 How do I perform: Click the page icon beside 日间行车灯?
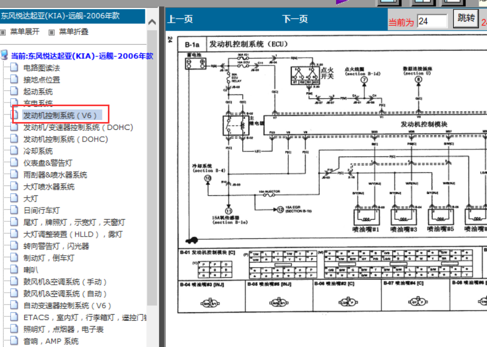pos(14,209)
